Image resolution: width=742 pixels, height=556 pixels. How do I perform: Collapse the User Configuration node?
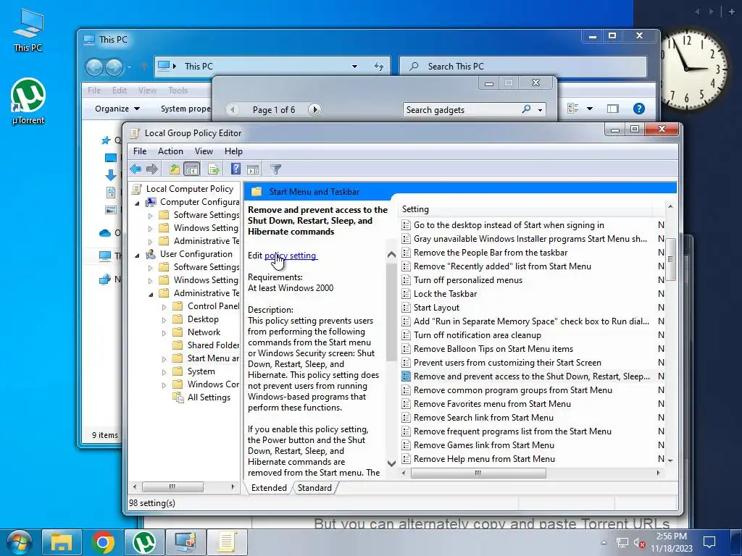click(137, 256)
